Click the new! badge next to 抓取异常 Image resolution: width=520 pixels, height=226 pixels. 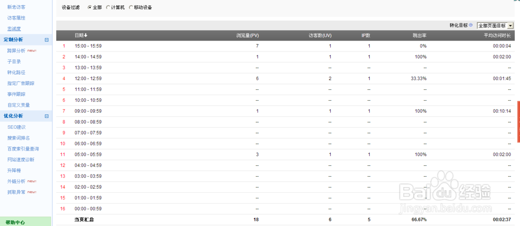tap(32, 192)
